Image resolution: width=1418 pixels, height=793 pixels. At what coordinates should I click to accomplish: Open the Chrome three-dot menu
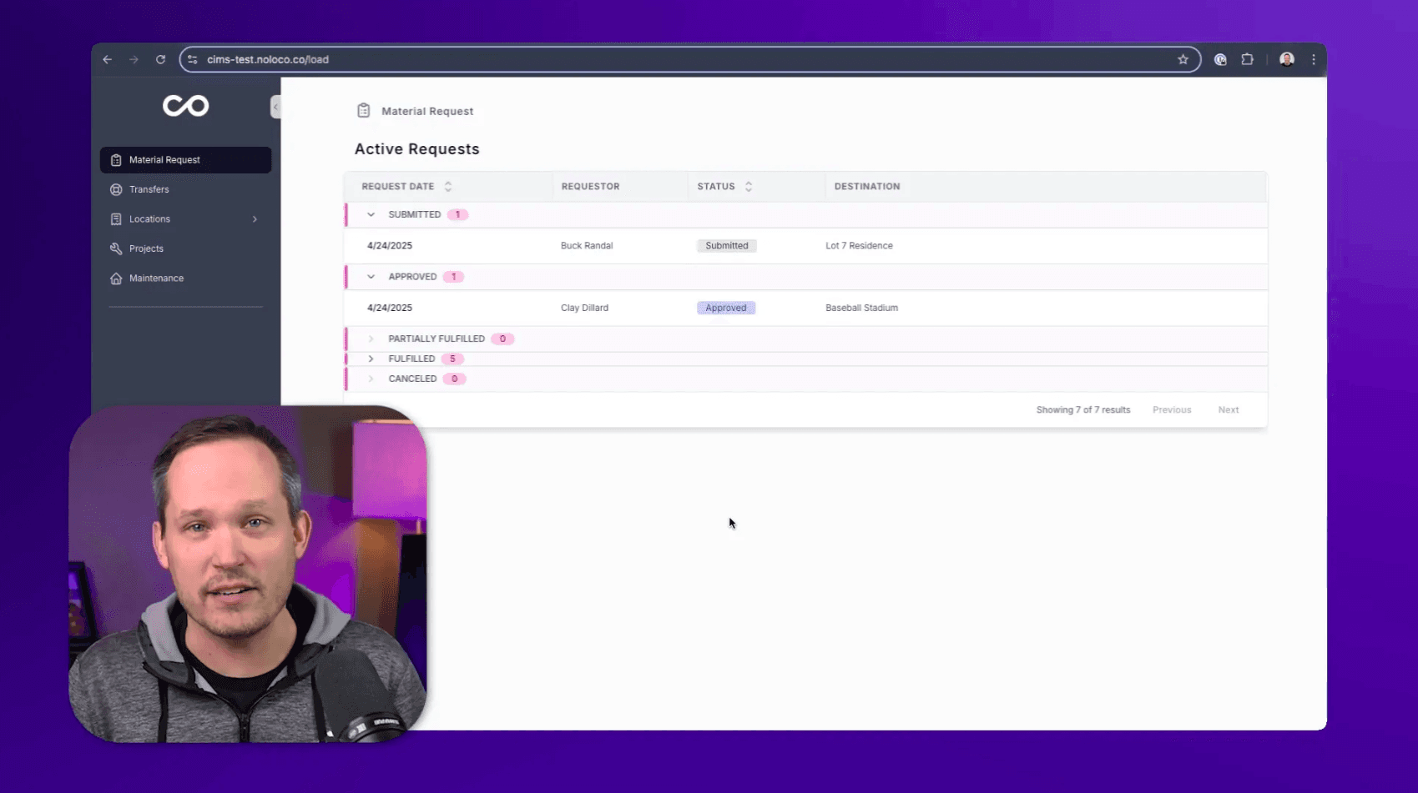(x=1314, y=59)
